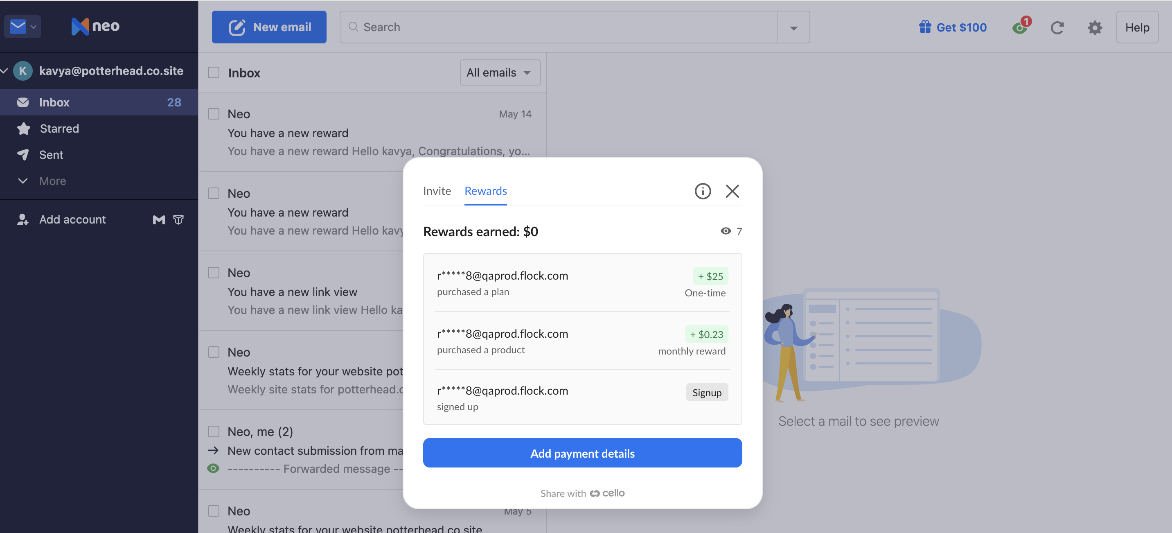
Task: Click the search magnifier icon
Action: tap(353, 27)
